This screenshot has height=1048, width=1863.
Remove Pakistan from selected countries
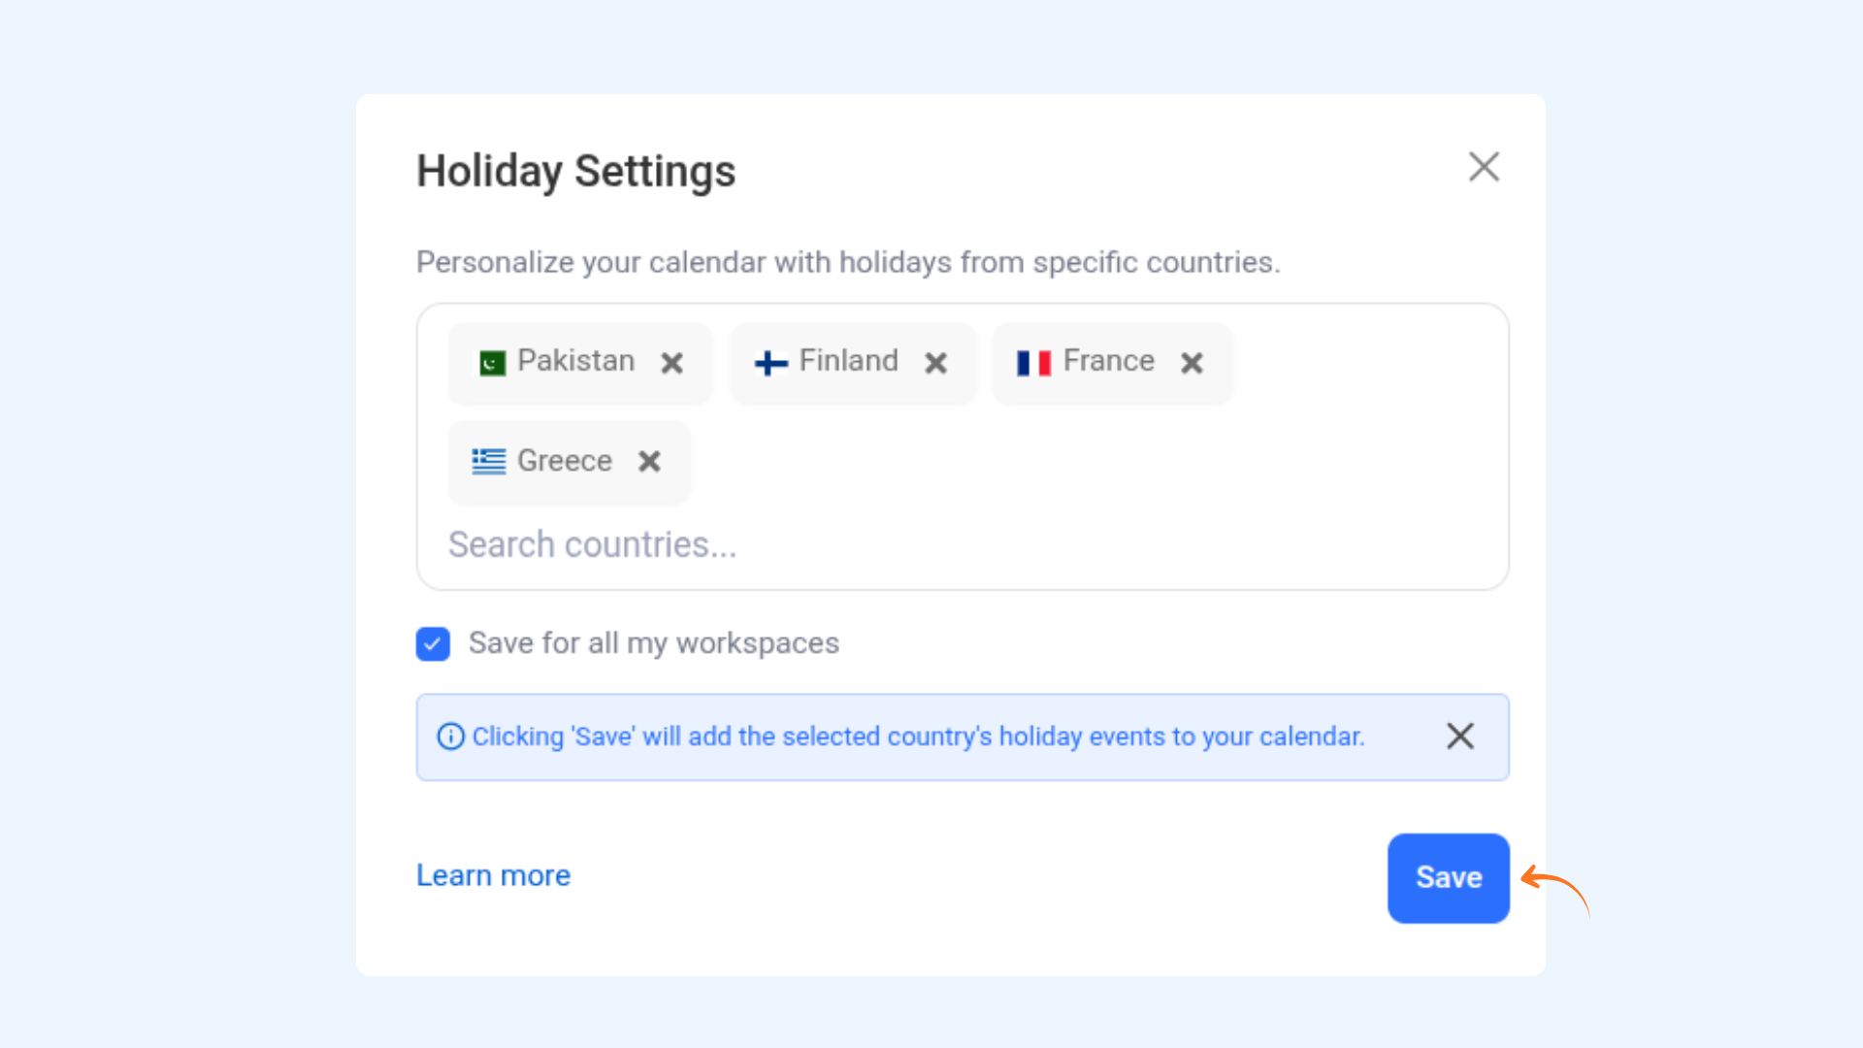click(x=671, y=363)
